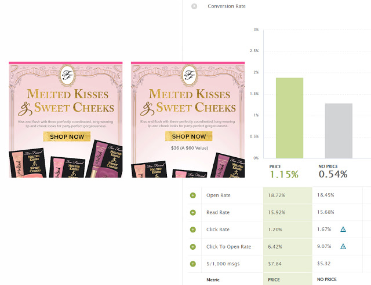371x285 pixels.
Task: Click the Too Faced logo in the no-price email
Action: (x=67, y=76)
